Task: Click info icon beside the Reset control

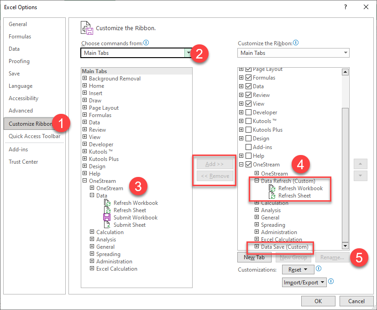Action: [318, 269]
